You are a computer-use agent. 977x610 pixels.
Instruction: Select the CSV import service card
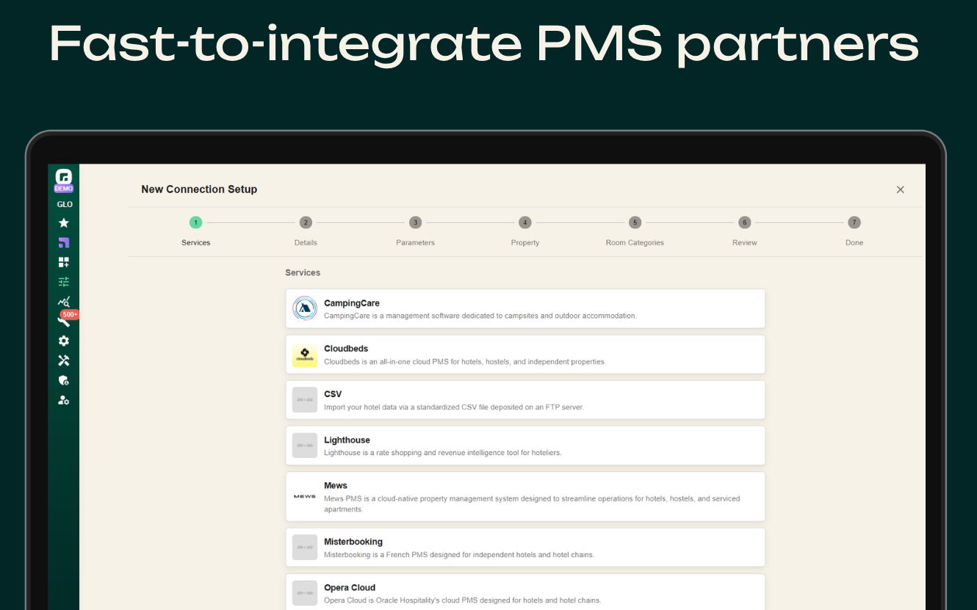[x=525, y=400]
